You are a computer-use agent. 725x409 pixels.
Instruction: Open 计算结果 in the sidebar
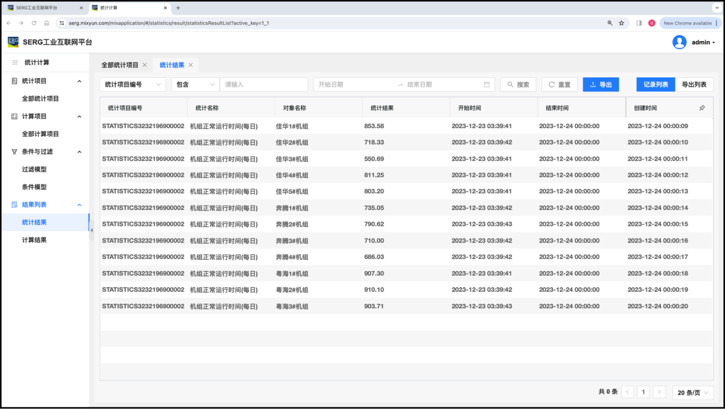(34, 240)
